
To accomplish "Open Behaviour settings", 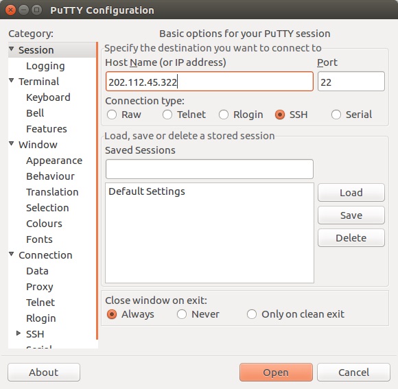I will (51, 176).
